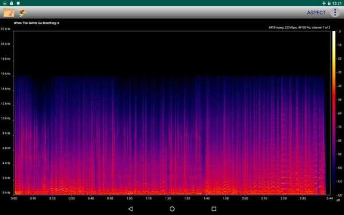
Task: Click the 2:30 time axis label
Action: pyautogui.click(x=303, y=198)
